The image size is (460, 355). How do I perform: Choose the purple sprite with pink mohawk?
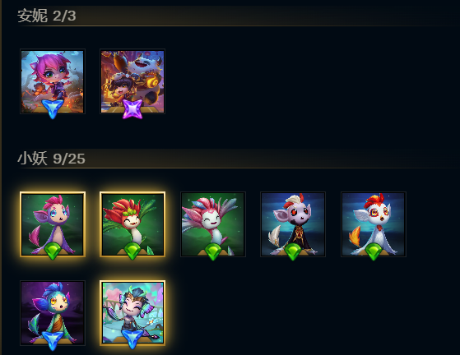pyautogui.click(x=53, y=224)
